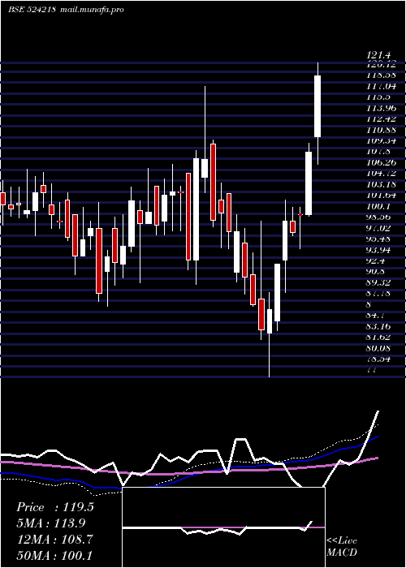Click the 98.56 price axis label
Image resolution: width=406 pixels, height=568 pixels.
[378, 217]
